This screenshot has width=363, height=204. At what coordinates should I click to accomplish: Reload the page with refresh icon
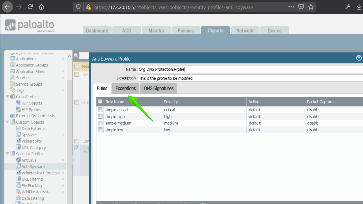tap(30, 7)
